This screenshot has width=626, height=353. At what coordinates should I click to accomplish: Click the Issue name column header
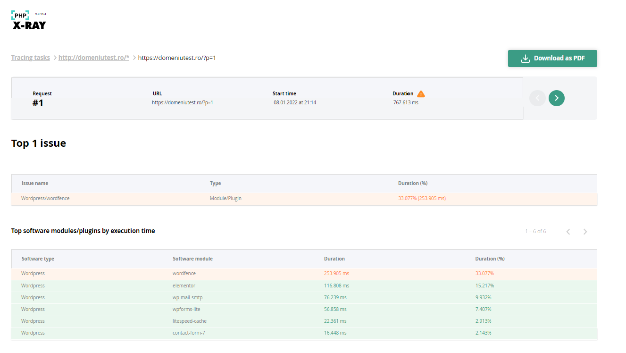tap(35, 183)
